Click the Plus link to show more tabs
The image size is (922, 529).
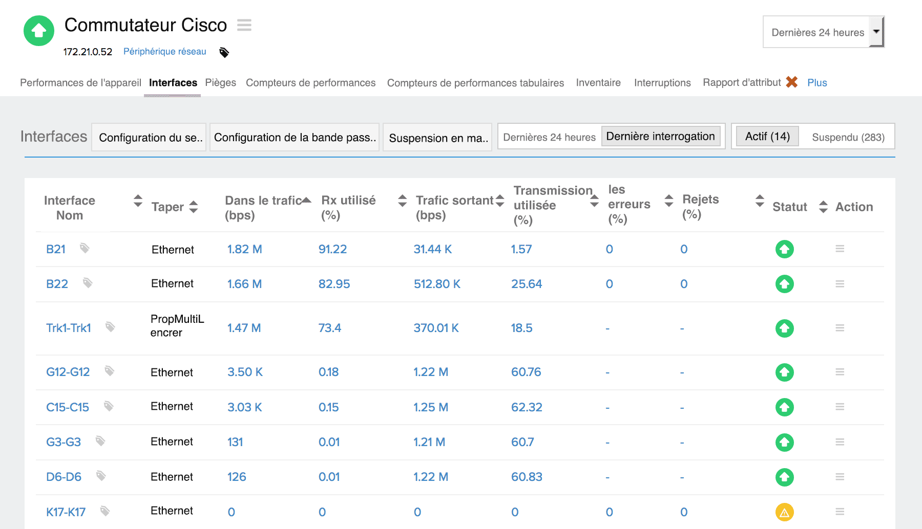click(816, 83)
